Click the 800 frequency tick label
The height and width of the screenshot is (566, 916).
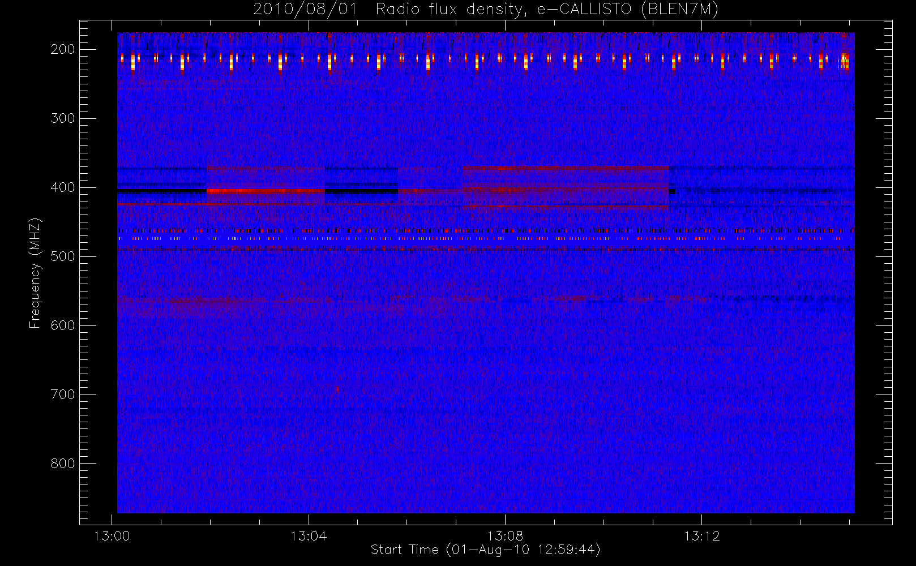coord(63,464)
